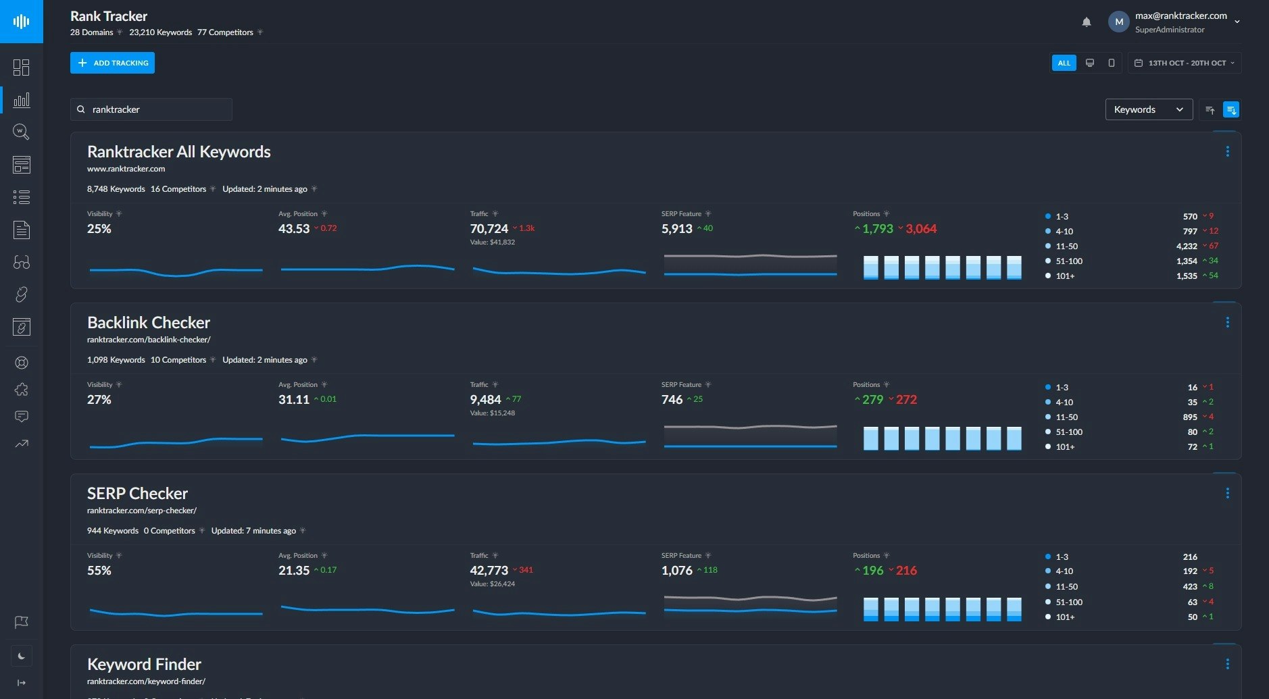Expand the max@ranktracker.com account menu
The width and height of the screenshot is (1269, 699).
[x=1237, y=22]
